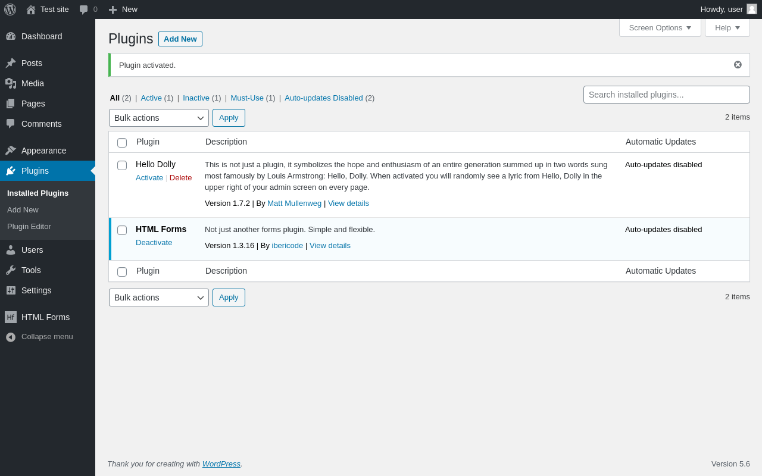Click the WordPress logo icon

click(x=10, y=10)
